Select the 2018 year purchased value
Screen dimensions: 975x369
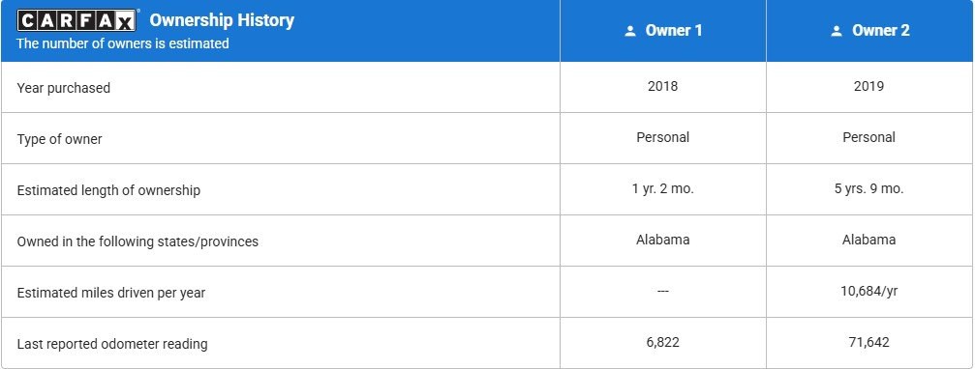pos(663,86)
